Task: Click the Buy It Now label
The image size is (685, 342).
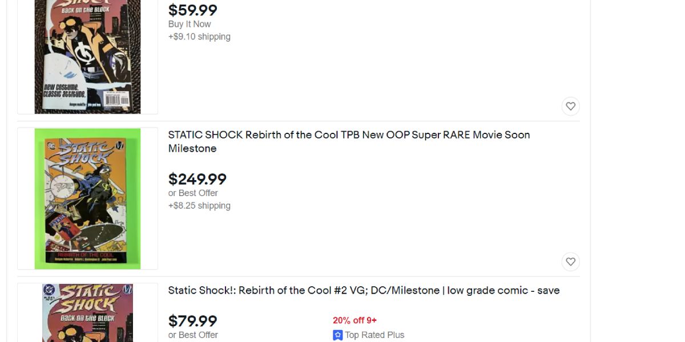Action: (x=190, y=24)
